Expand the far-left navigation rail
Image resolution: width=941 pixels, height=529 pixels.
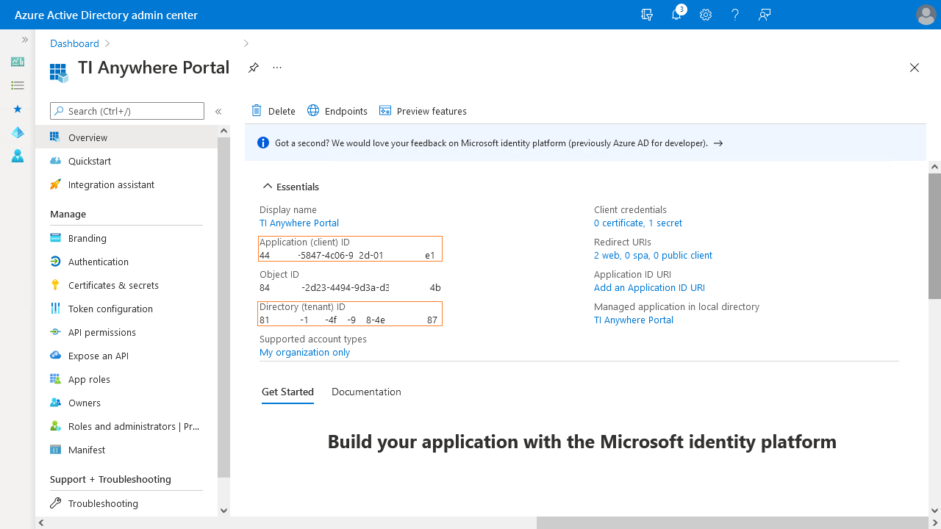tap(25, 40)
